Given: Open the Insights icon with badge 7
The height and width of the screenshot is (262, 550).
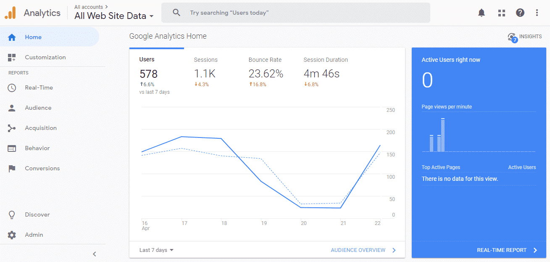Looking at the screenshot, I should 512,37.
